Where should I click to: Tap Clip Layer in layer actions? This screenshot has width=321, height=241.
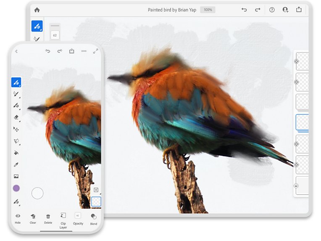pos(63,221)
